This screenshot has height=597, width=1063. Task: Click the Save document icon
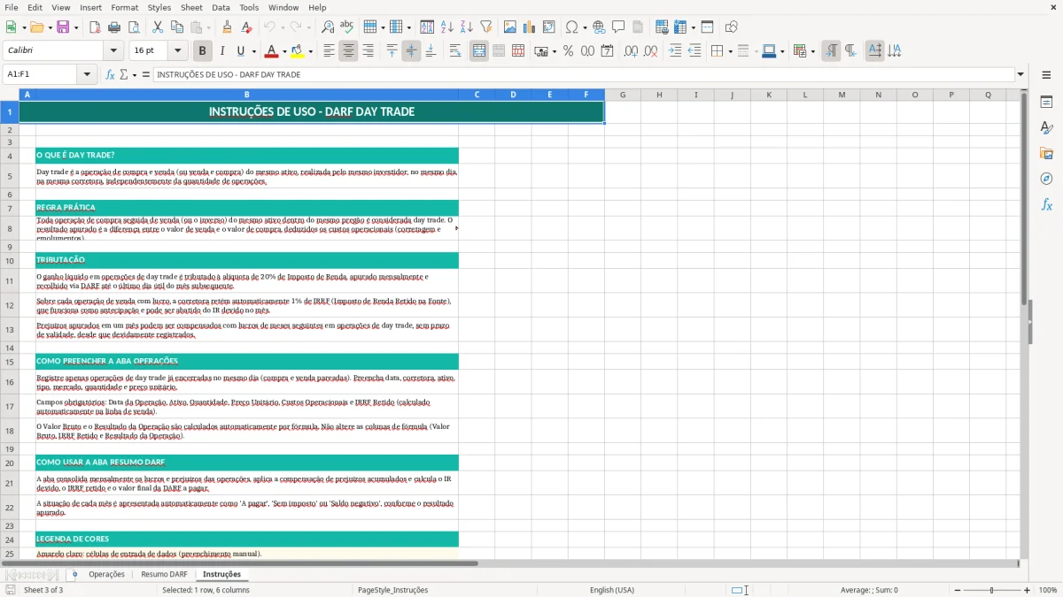[x=63, y=27]
